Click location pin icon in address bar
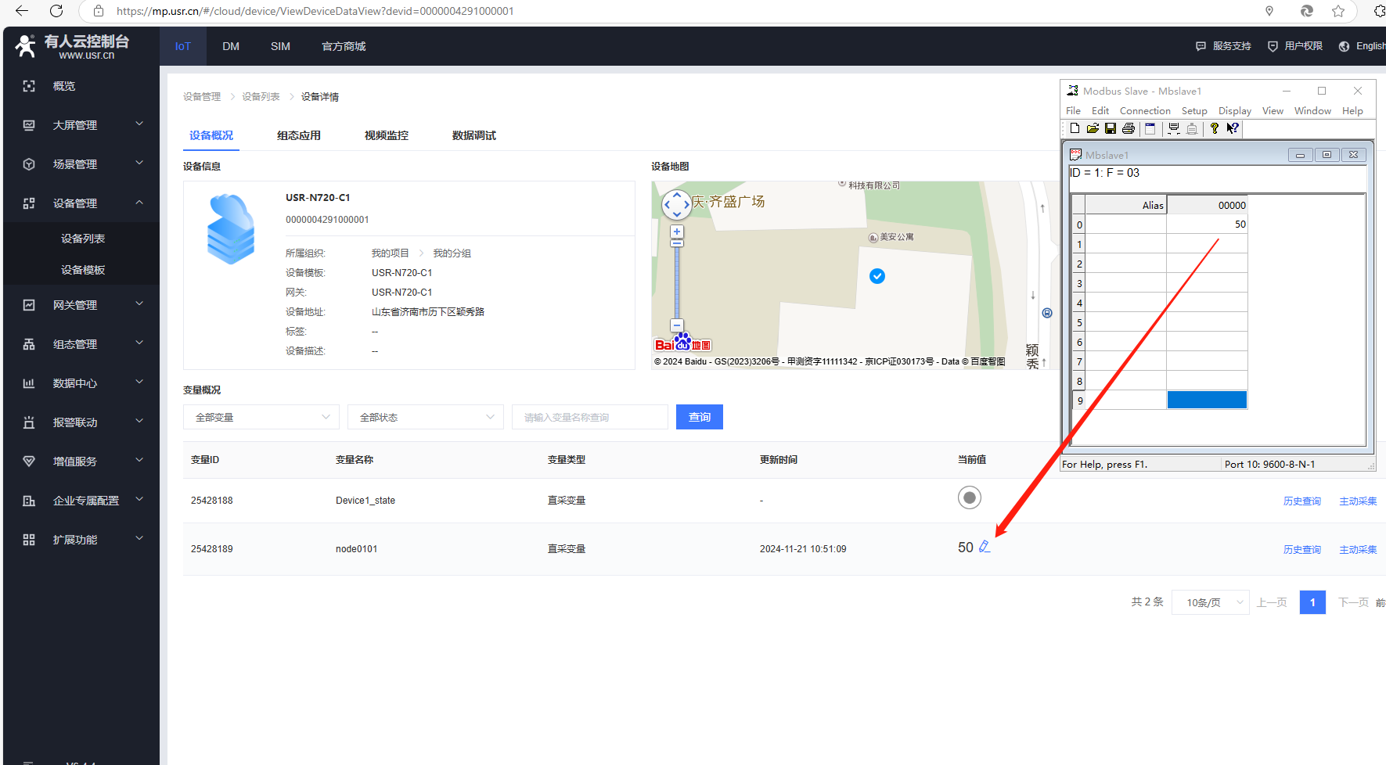 (1269, 11)
